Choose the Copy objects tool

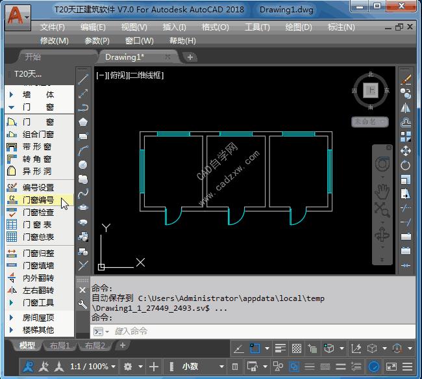(x=406, y=94)
